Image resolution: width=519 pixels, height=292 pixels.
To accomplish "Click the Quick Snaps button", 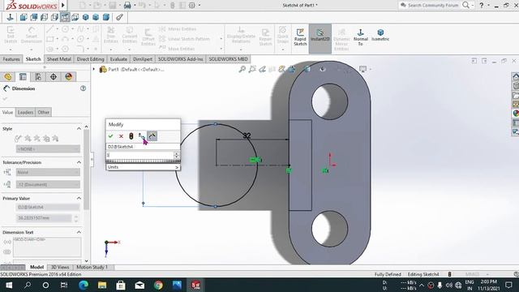I will click(283, 35).
